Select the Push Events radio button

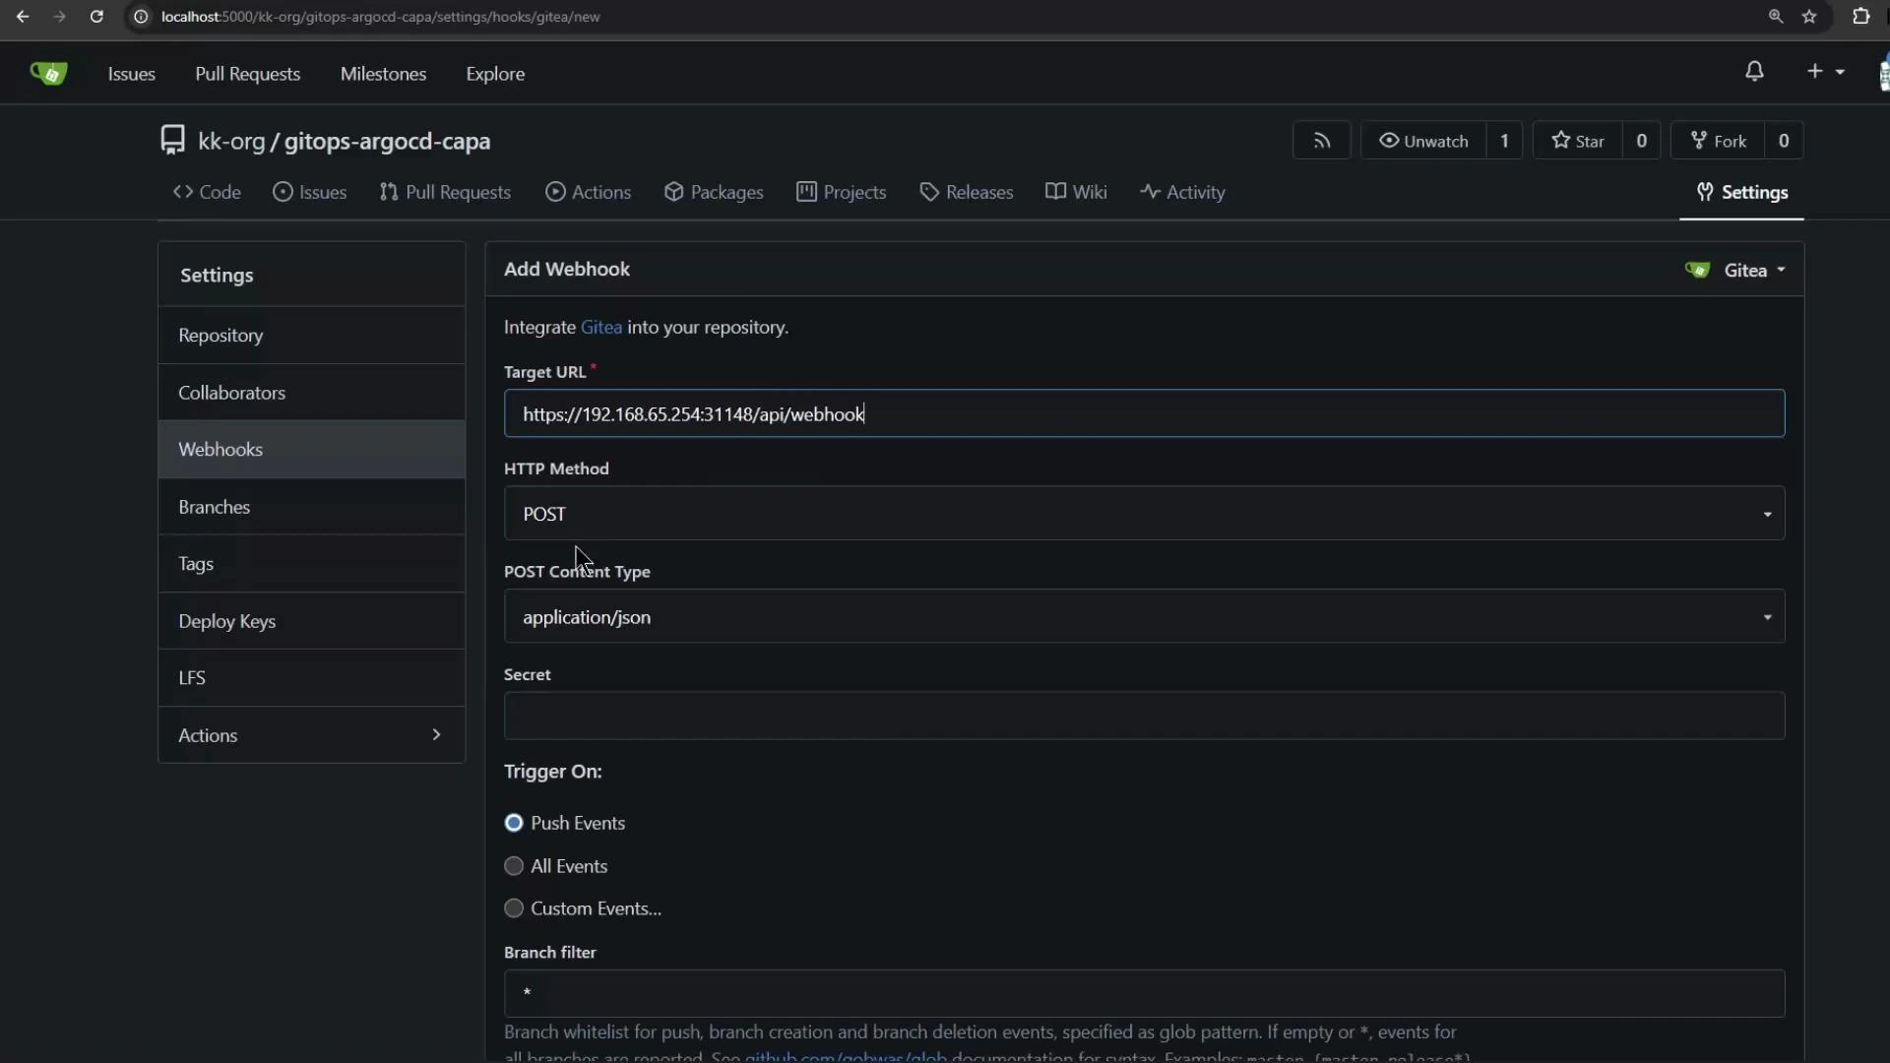[x=513, y=823]
